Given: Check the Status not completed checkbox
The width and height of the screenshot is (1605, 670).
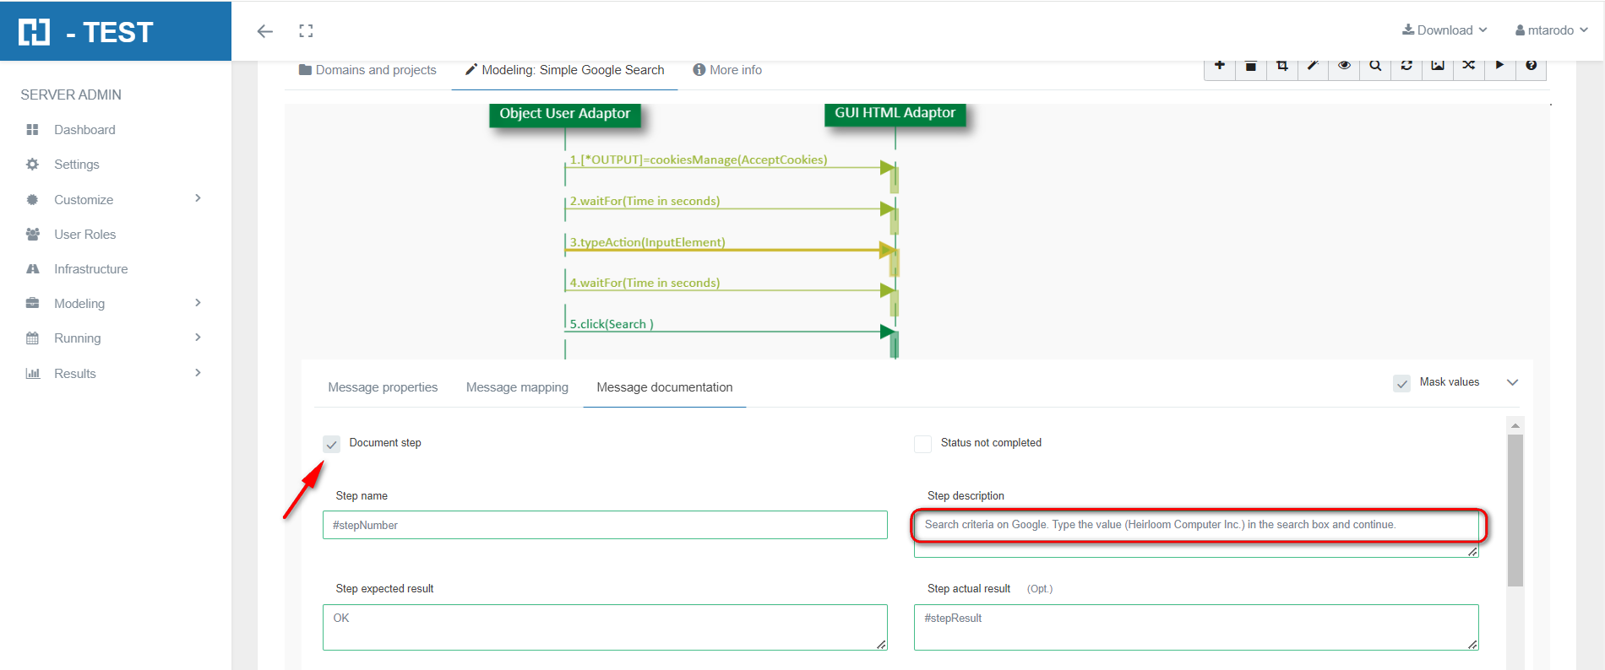Looking at the screenshot, I should [922, 444].
